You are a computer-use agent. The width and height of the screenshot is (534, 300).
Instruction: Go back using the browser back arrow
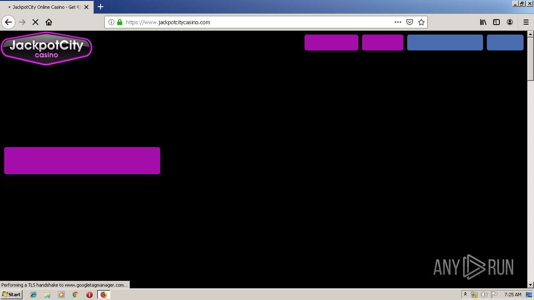[8, 22]
